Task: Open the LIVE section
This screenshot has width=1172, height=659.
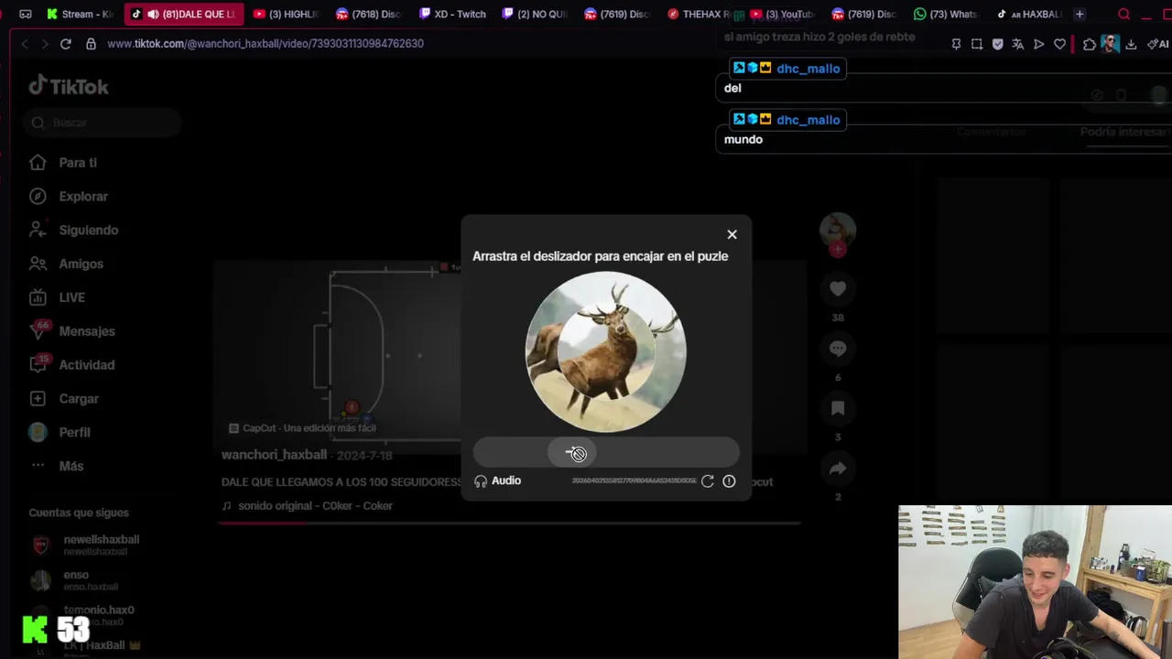Action: point(71,297)
